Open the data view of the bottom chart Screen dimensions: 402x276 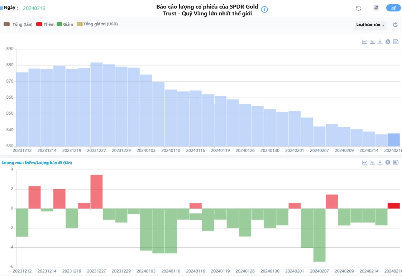pos(396,162)
